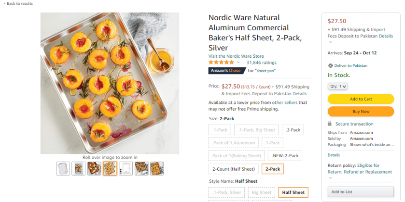This screenshot has width=405, height=202.
Task: Expand the star ratings breakdown chevron
Action: 238,63
